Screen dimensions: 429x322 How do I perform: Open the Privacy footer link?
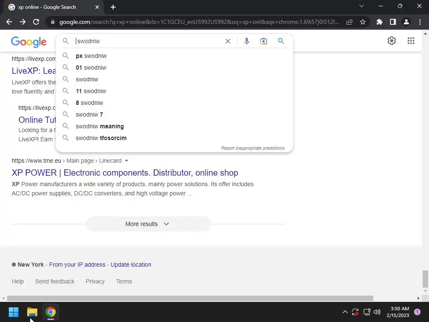pos(95,281)
